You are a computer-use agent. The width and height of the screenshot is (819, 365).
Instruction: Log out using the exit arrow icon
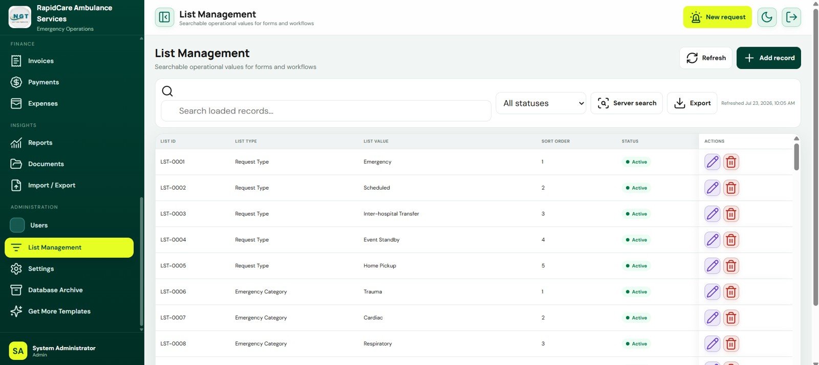[791, 17]
